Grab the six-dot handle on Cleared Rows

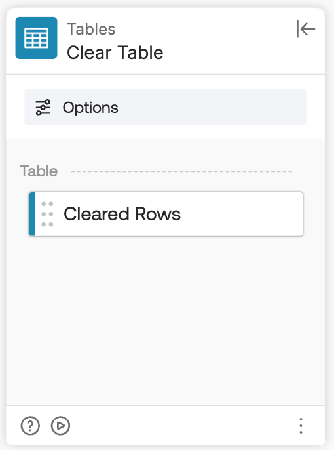point(47,214)
